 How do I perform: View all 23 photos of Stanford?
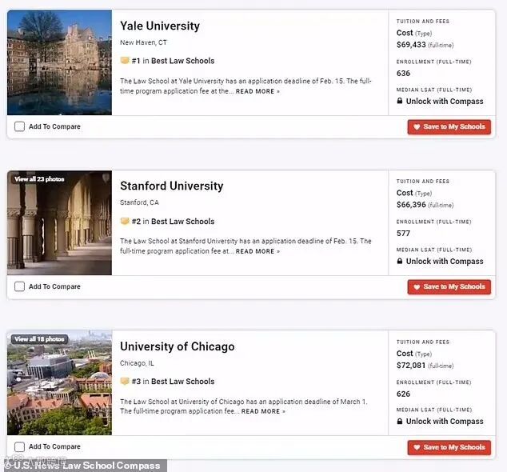[39, 179]
